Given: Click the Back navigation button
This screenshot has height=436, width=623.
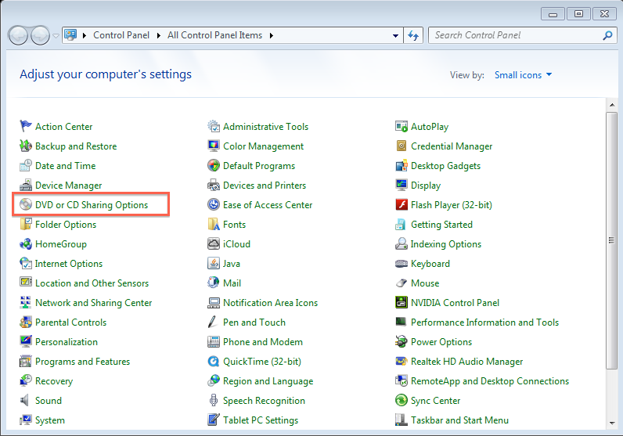Looking at the screenshot, I should [18, 36].
